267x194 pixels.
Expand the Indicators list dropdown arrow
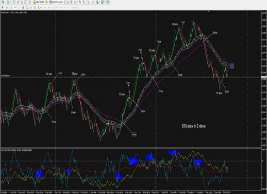(100, 2)
